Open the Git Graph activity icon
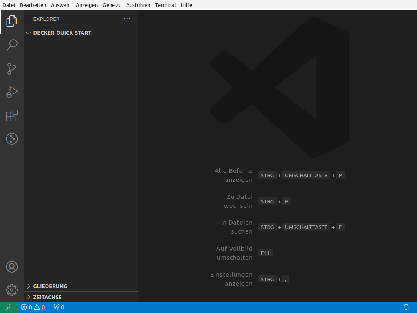This screenshot has width=417, height=313. click(x=12, y=139)
